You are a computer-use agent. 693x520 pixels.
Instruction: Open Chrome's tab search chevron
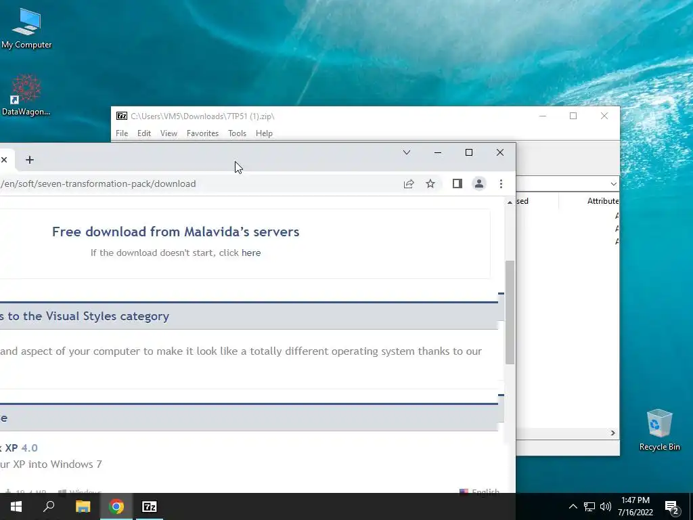point(407,152)
